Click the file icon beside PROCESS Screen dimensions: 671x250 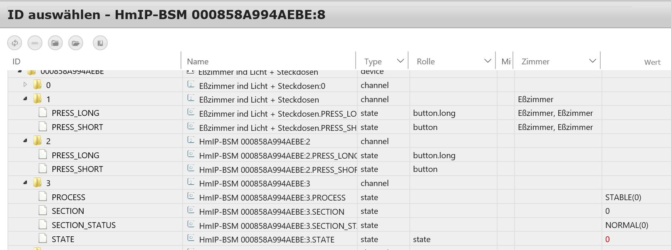click(x=43, y=197)
